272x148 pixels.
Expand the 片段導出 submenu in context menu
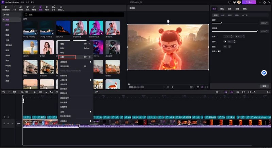click(x=76, y=121)
